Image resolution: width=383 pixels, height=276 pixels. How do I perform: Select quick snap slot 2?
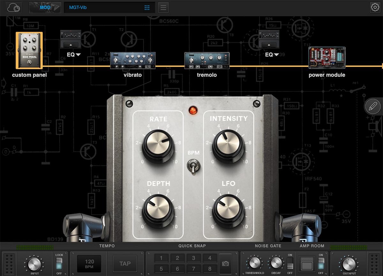click(177, 258)
